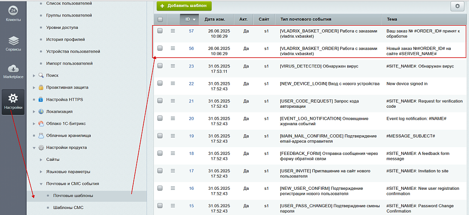Open the table settings gear button
The height and width of the screenshot is (215, 469).
(x=457, y=6)
